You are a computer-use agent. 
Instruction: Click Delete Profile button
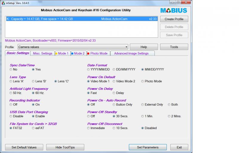pos(174,27)
